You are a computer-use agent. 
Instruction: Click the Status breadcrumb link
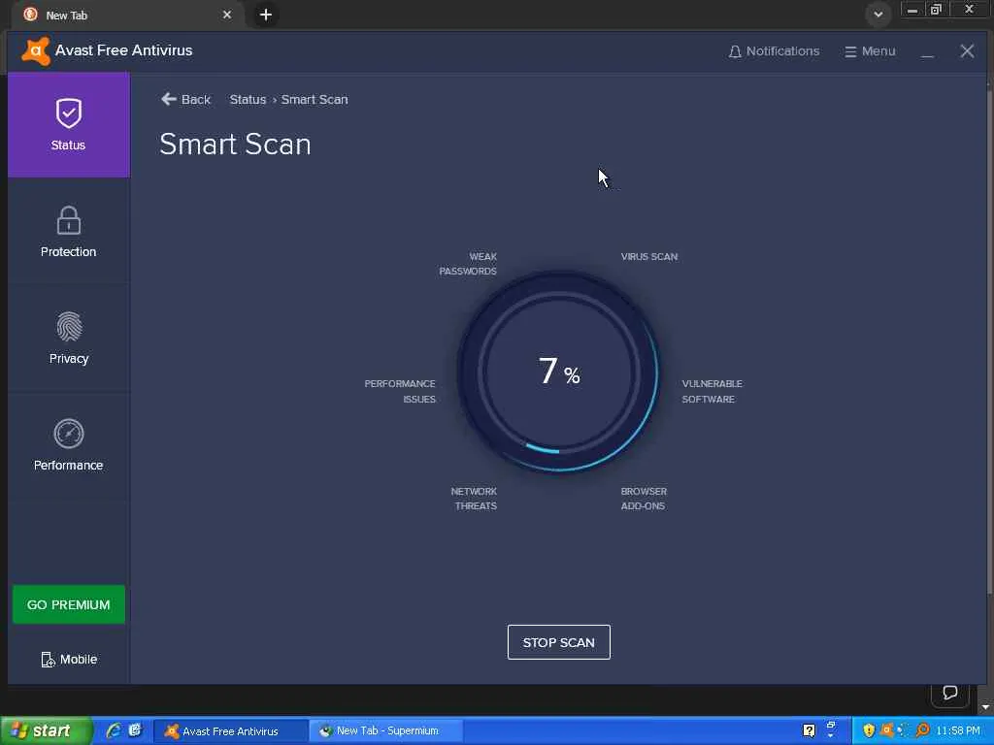[248, 100]
